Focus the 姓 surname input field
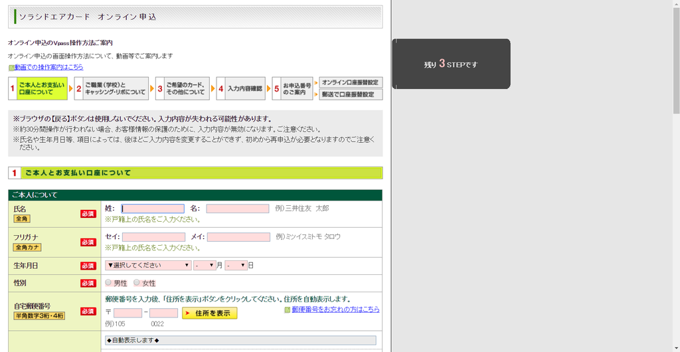680x352 pixels. coord(153,209)
